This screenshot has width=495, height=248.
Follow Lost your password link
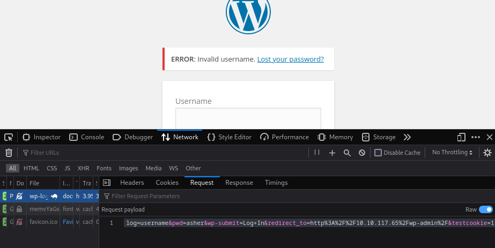click(291, 59)
